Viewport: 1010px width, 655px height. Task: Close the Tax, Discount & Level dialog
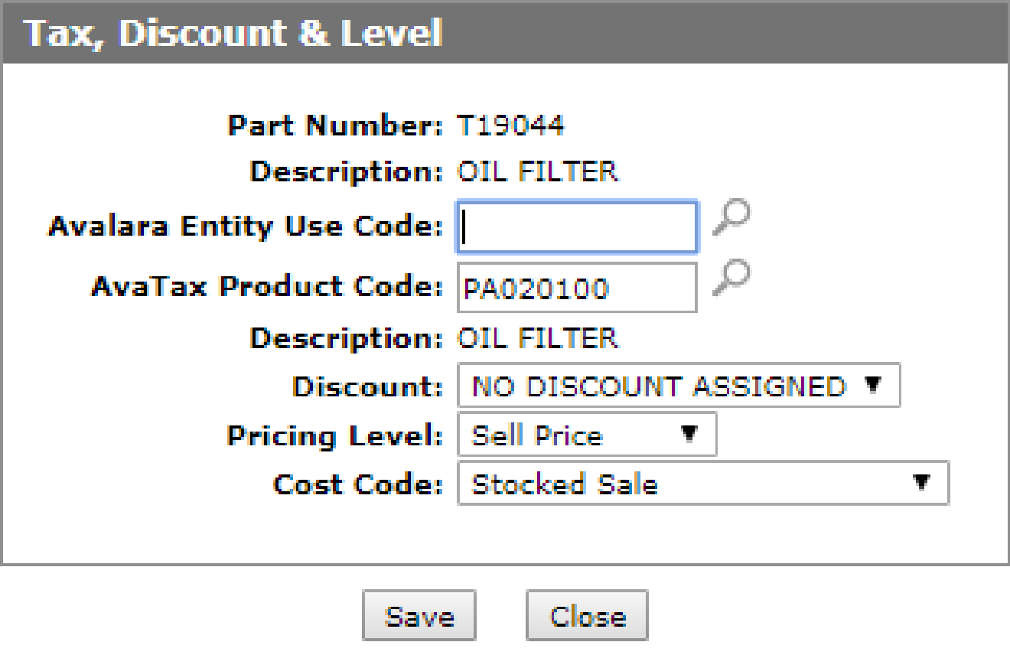pyautogui.click(x=587, y=616)
